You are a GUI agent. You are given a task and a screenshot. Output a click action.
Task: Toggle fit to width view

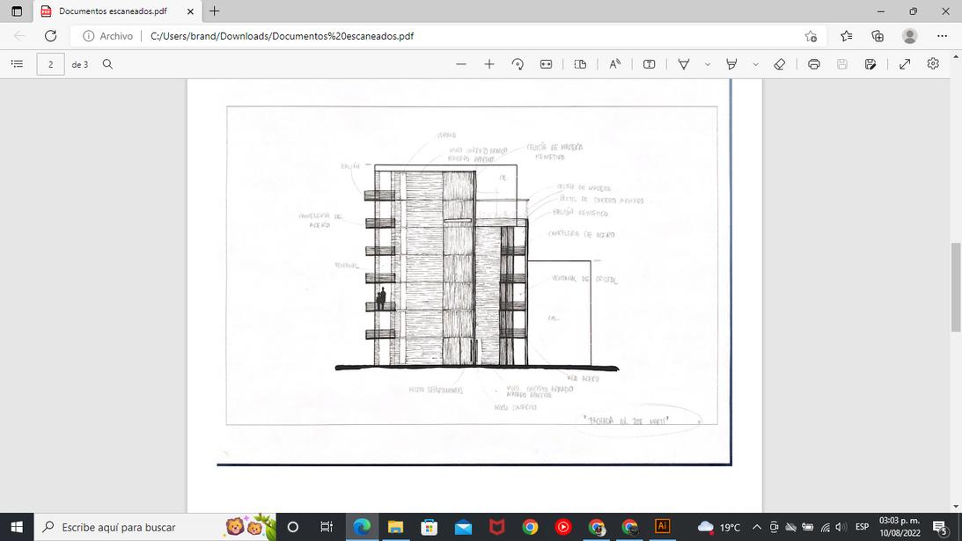click(546, 64)
